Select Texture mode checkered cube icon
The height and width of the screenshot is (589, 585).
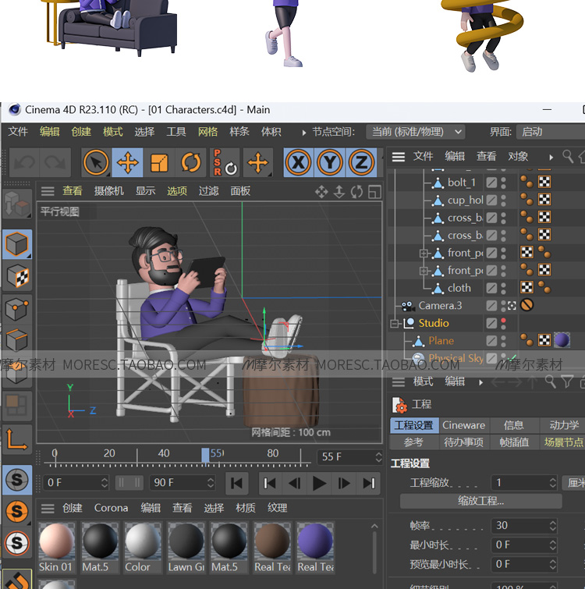click(17, 276)
